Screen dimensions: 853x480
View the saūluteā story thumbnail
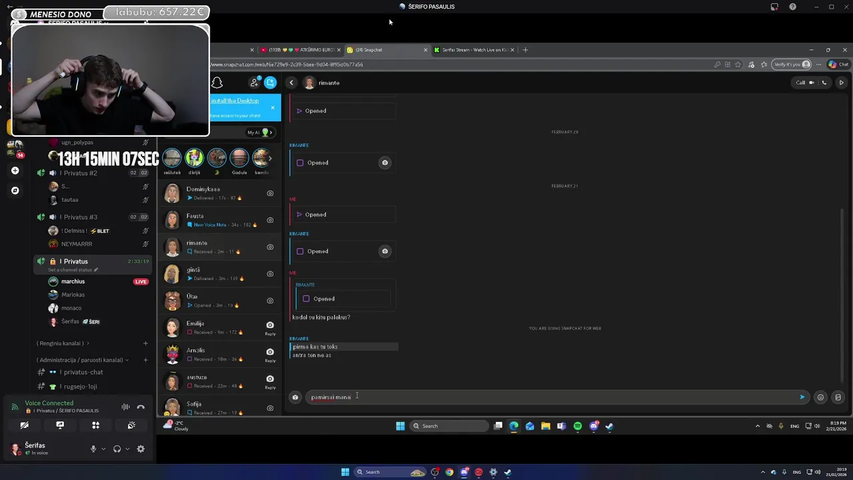pos(172,158)
